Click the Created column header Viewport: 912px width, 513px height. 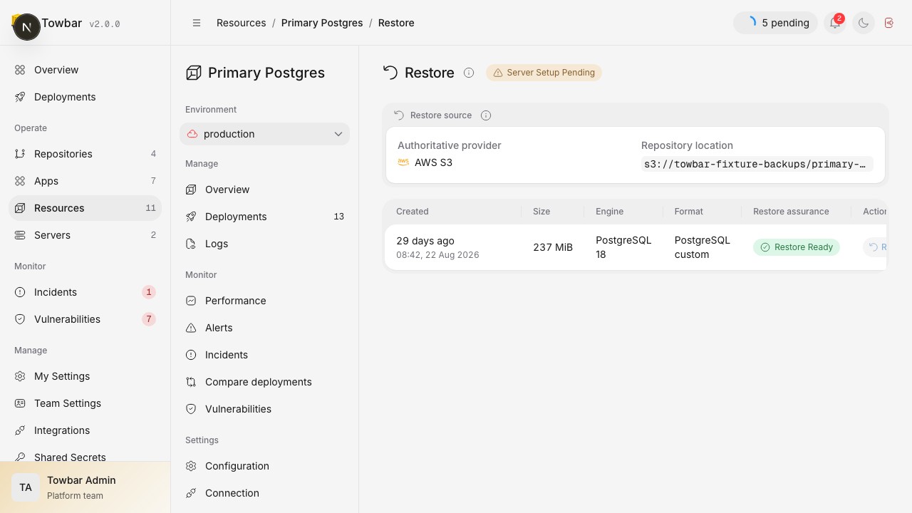point(413,212)
